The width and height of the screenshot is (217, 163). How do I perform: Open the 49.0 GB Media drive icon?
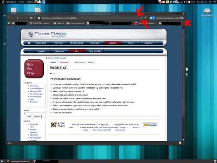(x=207, y=13)
